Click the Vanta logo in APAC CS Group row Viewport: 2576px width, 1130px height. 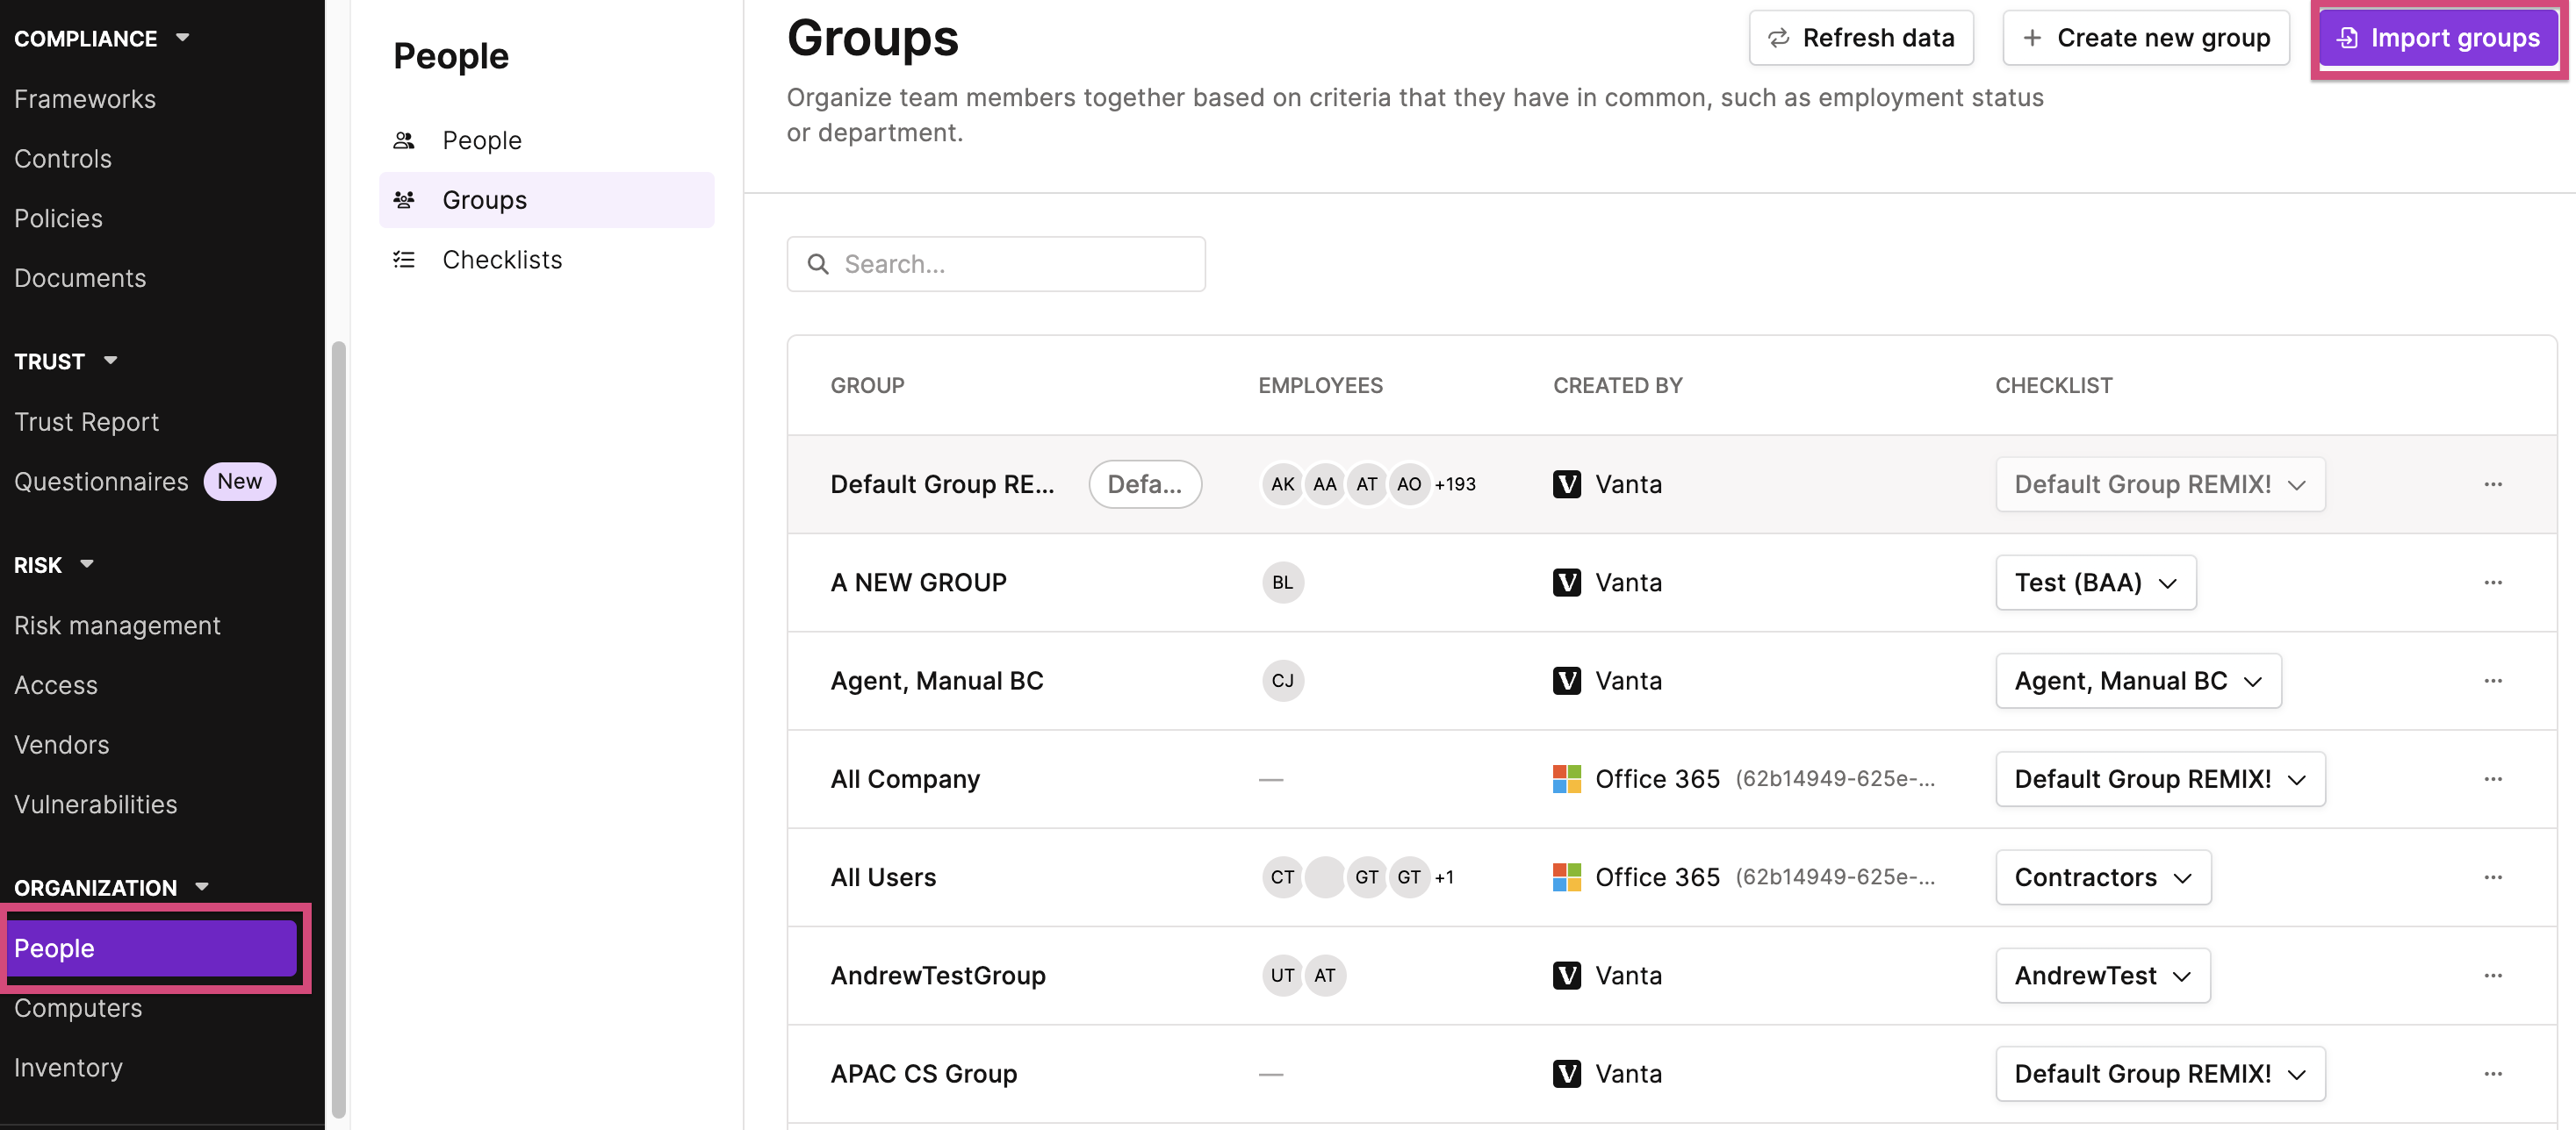point(1566,1074)
